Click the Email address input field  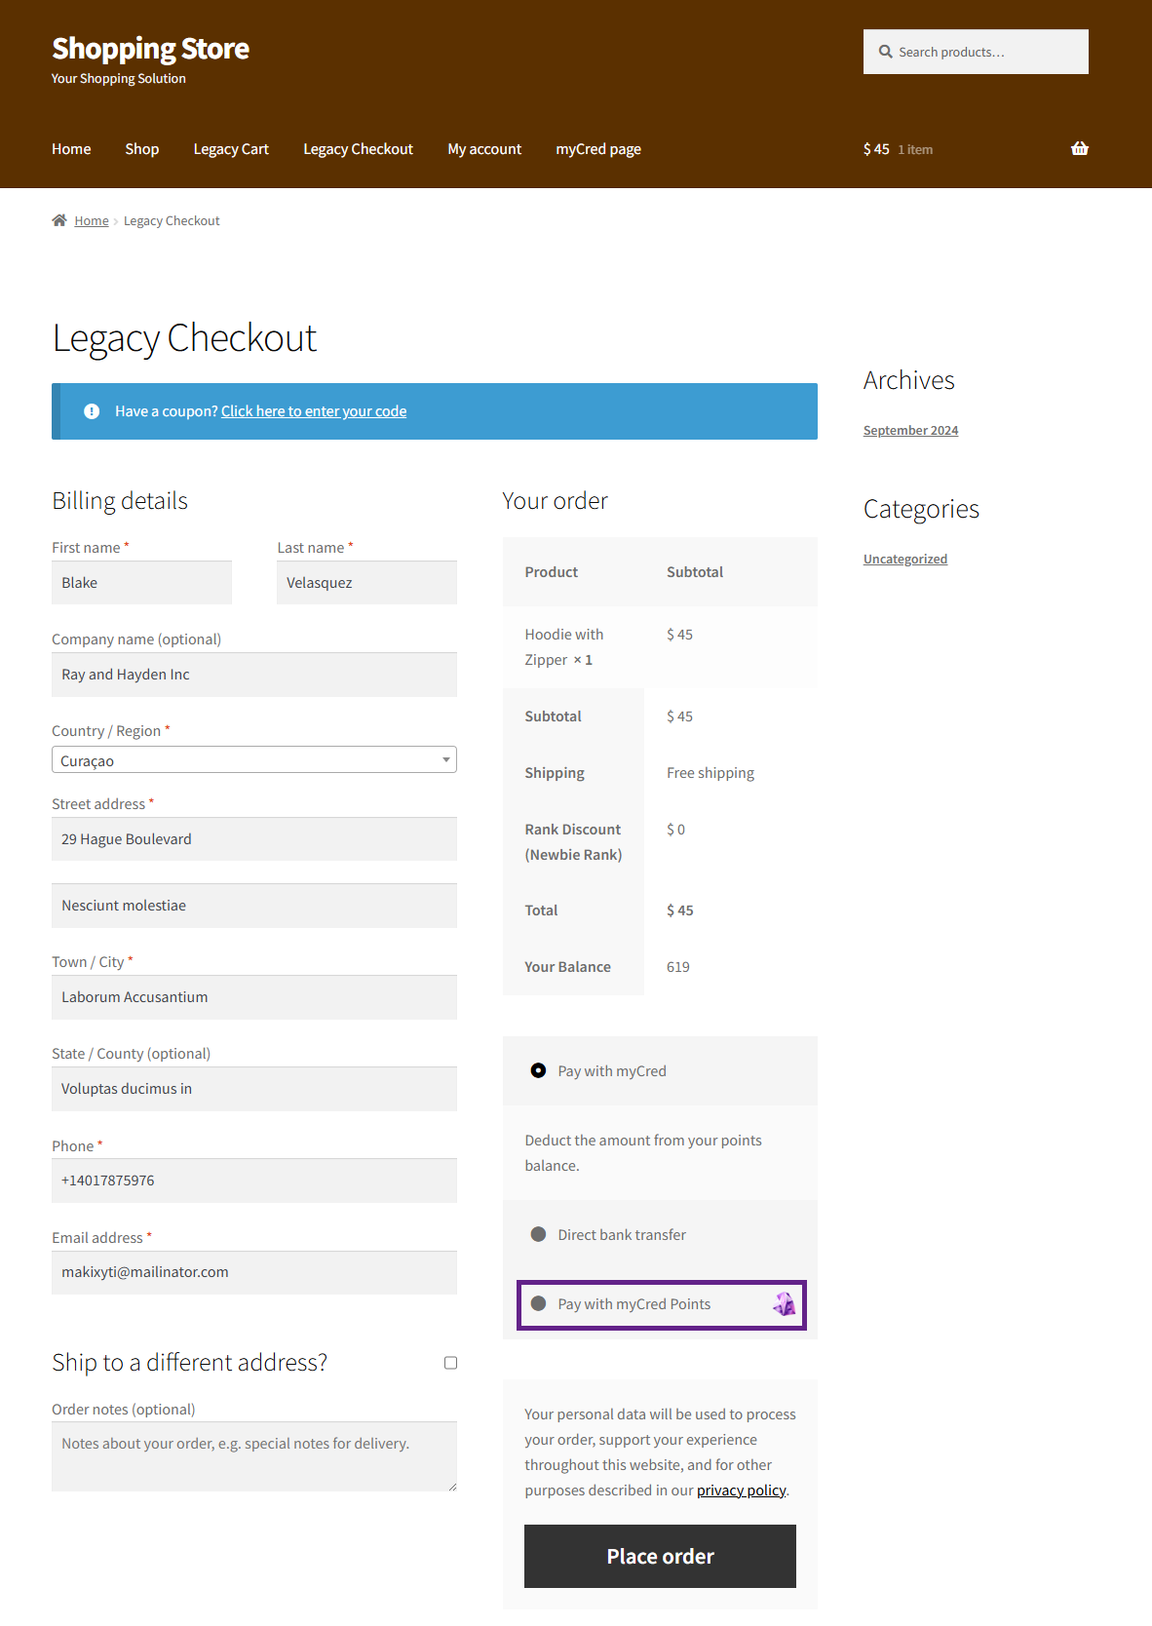pyautogui.click(x=253, y=1272)
